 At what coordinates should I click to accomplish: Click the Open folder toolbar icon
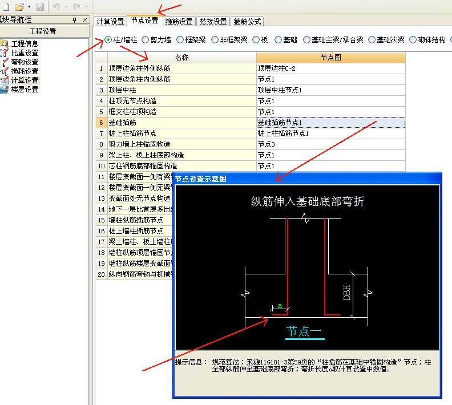click(19, 6)
